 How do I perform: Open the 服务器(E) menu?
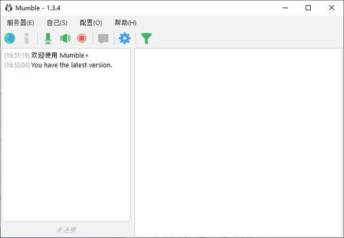(x=21, y=23)
